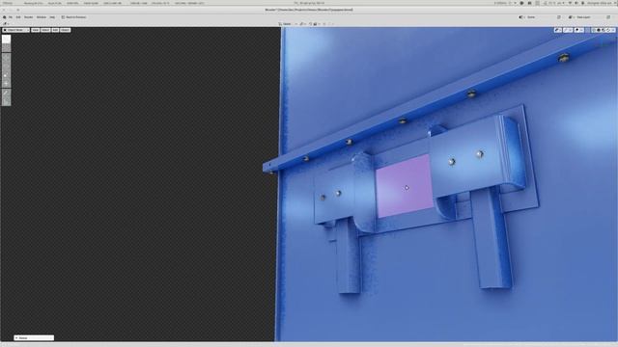The height and width of the screenshot is (347, 618).
Task: Open the File menu
Action: tap(11, 17)
